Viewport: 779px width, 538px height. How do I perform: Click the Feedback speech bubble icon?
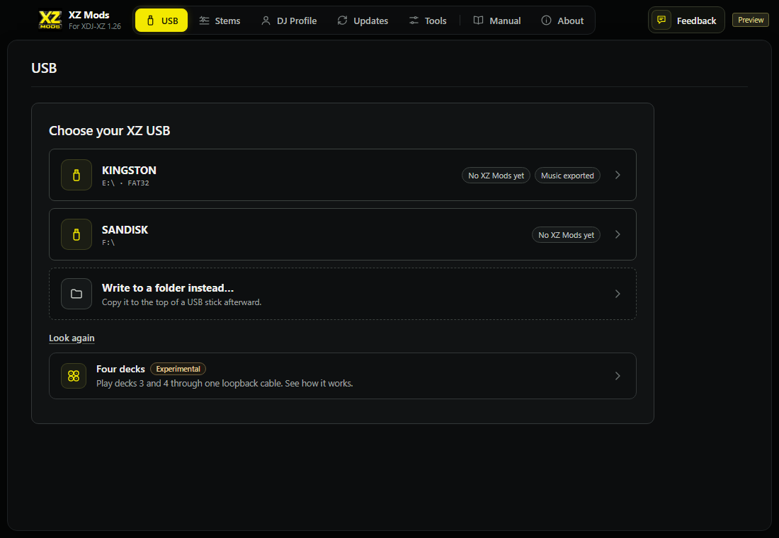[661, 20]
